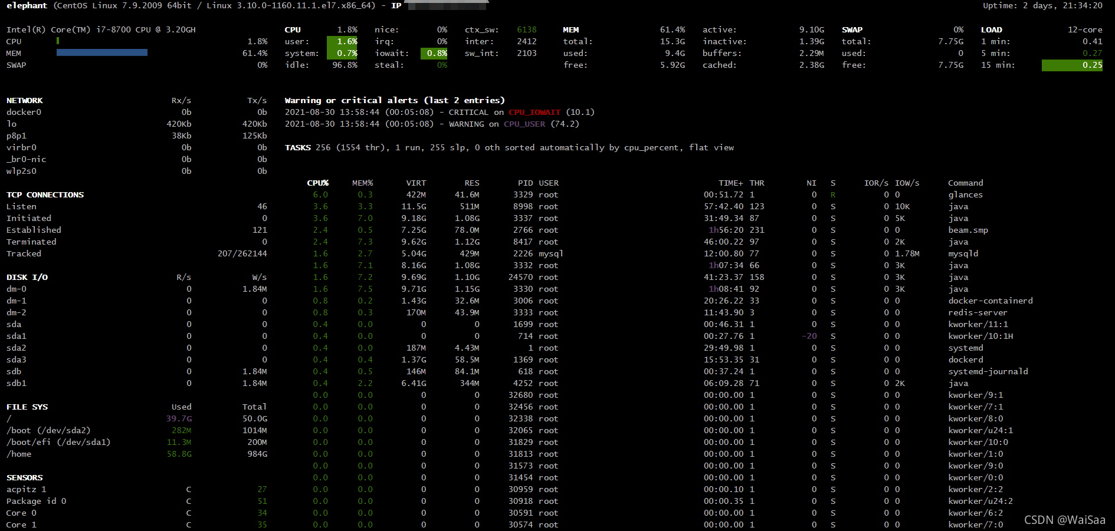The height and width of the screenshot is (531, 1115).
Task: Click the MEM% column header
Action: click(x=362, y=183)
